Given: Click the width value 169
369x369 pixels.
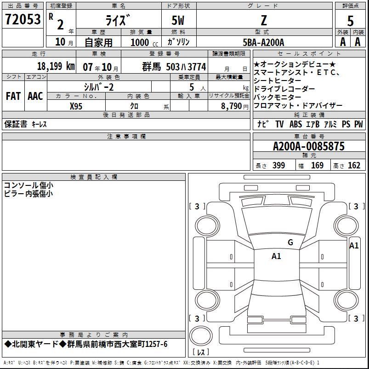Looking at the screenshot, I should pyautogui.click(x=317, y=166).
